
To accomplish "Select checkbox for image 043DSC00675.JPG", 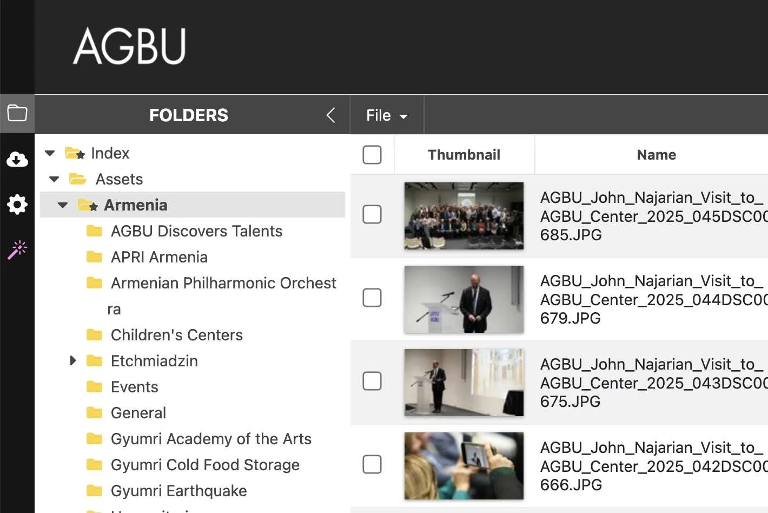I will coord(372,381).
